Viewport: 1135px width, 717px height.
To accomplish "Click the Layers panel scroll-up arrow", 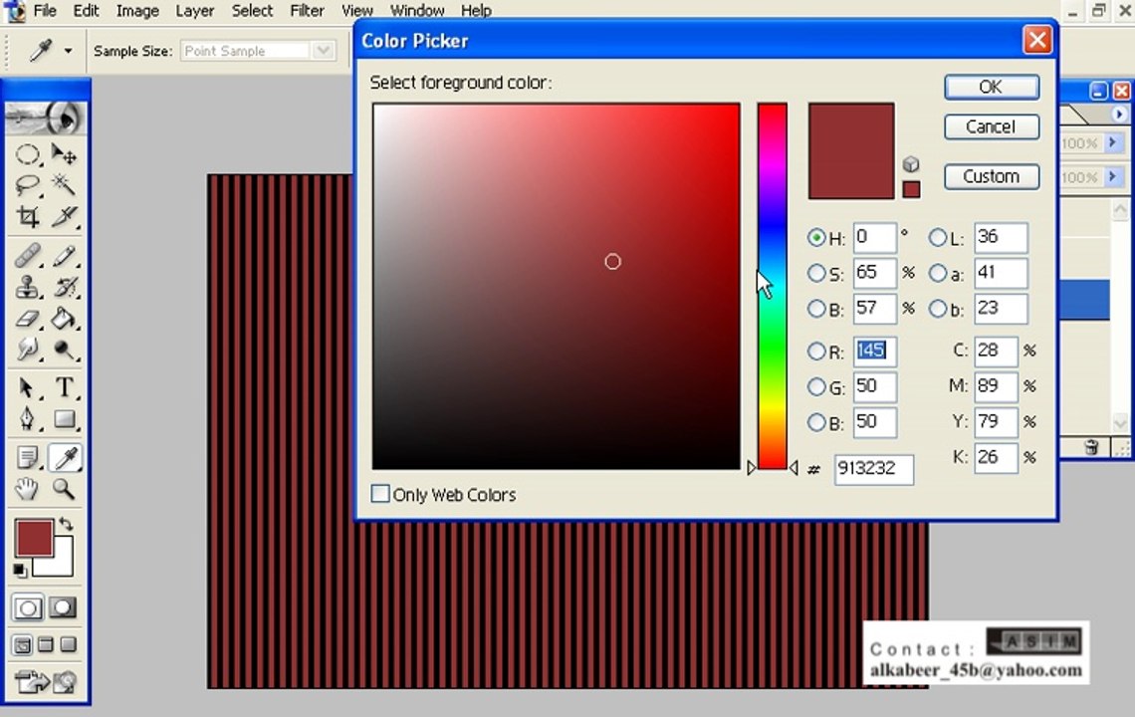I will (1120, 210).
